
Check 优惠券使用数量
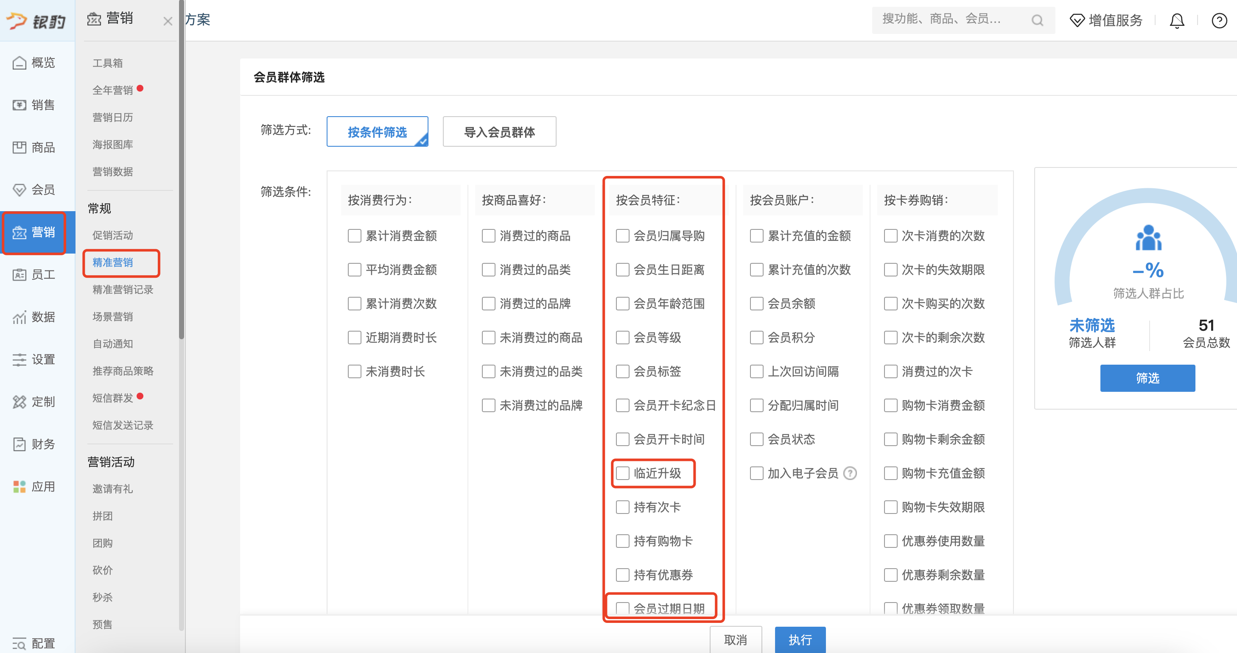pos(890,541)
